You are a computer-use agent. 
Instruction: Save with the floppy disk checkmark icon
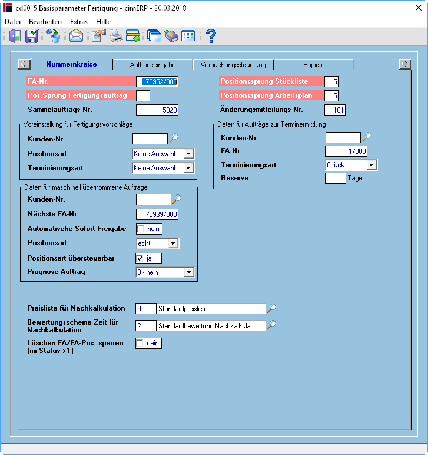32,37
